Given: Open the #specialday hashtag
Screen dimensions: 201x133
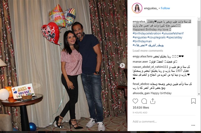Looking at the screenshot, I should pyautogui.click(x=174, y=37).
